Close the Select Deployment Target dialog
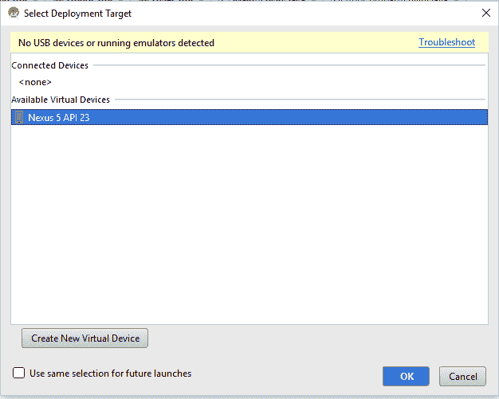Image resolution: width=499 pixels, height=399 pixels. pyautogui.click(x=485, y=14)
